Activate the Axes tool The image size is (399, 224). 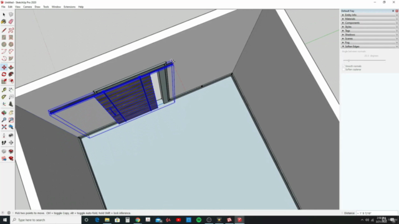[4, 104]
